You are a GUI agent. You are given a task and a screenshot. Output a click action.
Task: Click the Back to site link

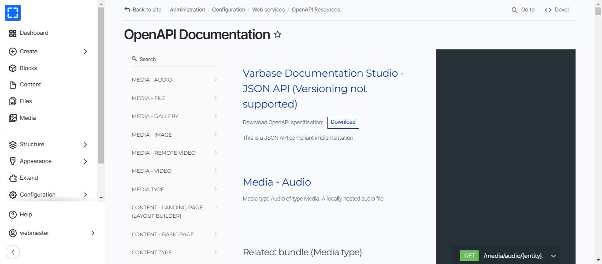tap(143, 10)
